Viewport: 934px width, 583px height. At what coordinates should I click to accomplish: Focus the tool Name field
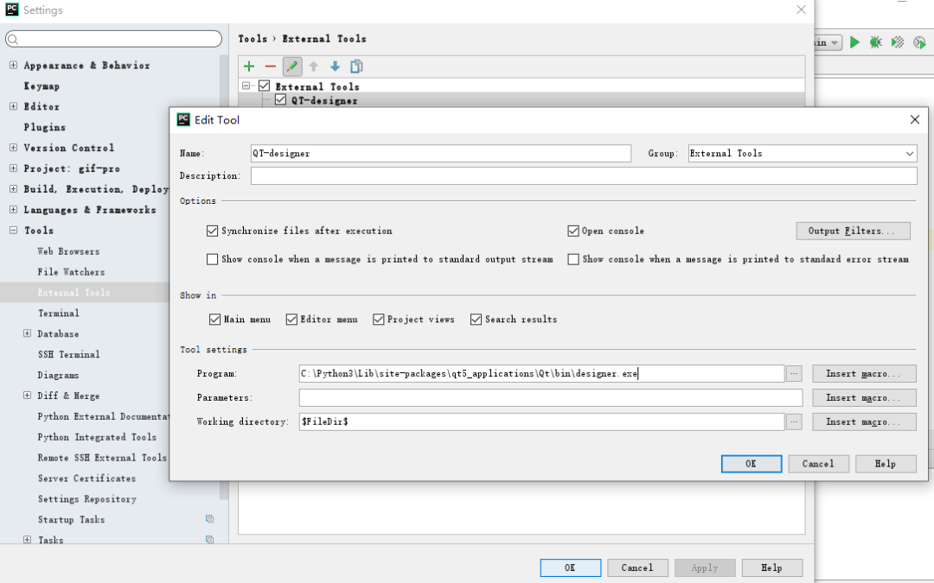point(441,154)
